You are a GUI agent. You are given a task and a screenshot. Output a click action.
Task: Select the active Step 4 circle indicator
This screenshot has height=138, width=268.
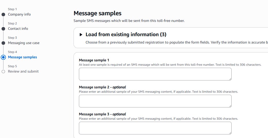click(3, 57)
